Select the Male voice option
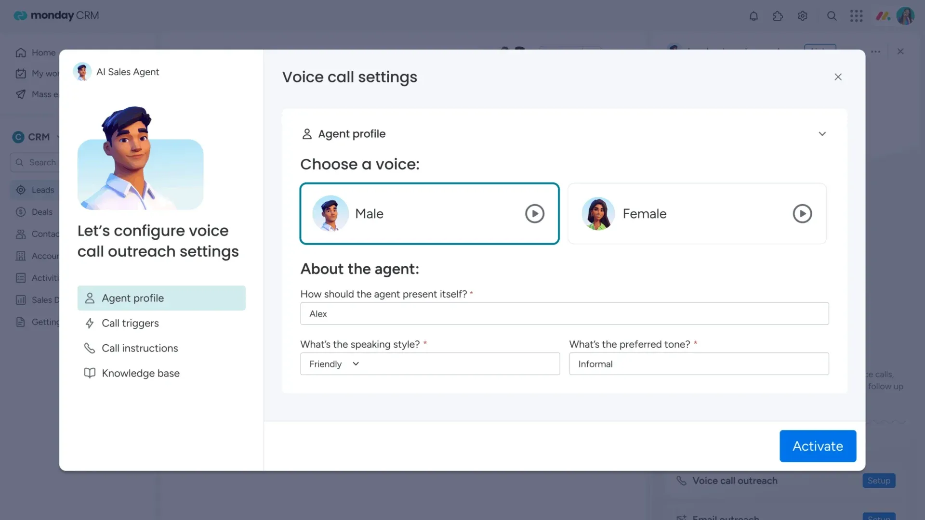 (x=429, y=213)
